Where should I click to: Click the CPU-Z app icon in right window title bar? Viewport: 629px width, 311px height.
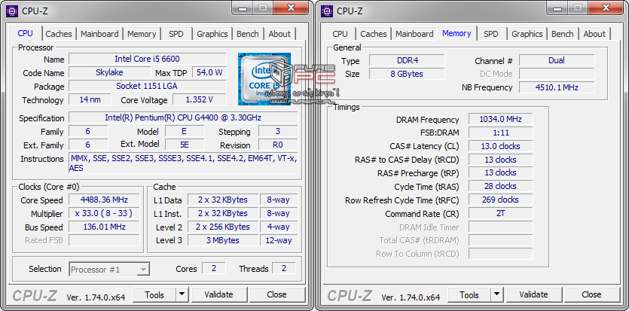tap(328, 11)
